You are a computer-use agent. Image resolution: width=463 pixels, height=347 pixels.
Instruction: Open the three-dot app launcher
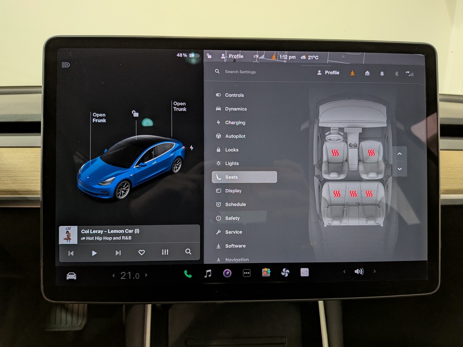pyautogui.click(x=246, y=273)
